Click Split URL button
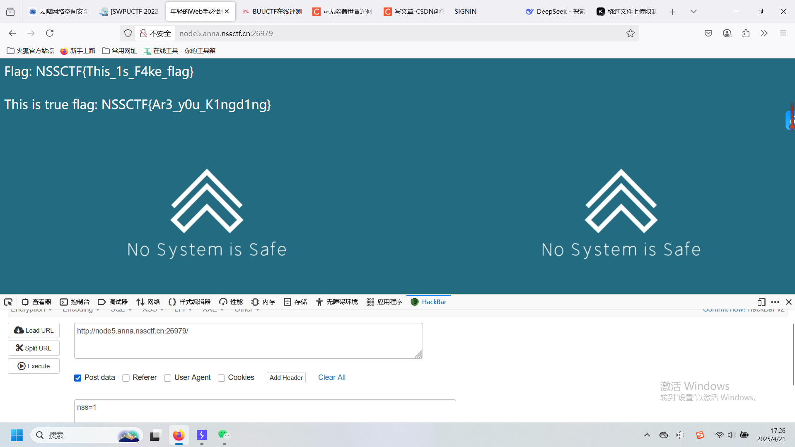The height and width of the screenshot is (447, 795). (34, 348)
